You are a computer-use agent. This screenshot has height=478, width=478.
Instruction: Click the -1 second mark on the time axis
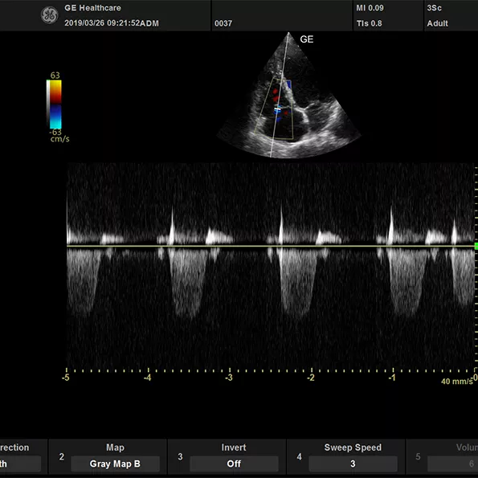coord(392,378)
